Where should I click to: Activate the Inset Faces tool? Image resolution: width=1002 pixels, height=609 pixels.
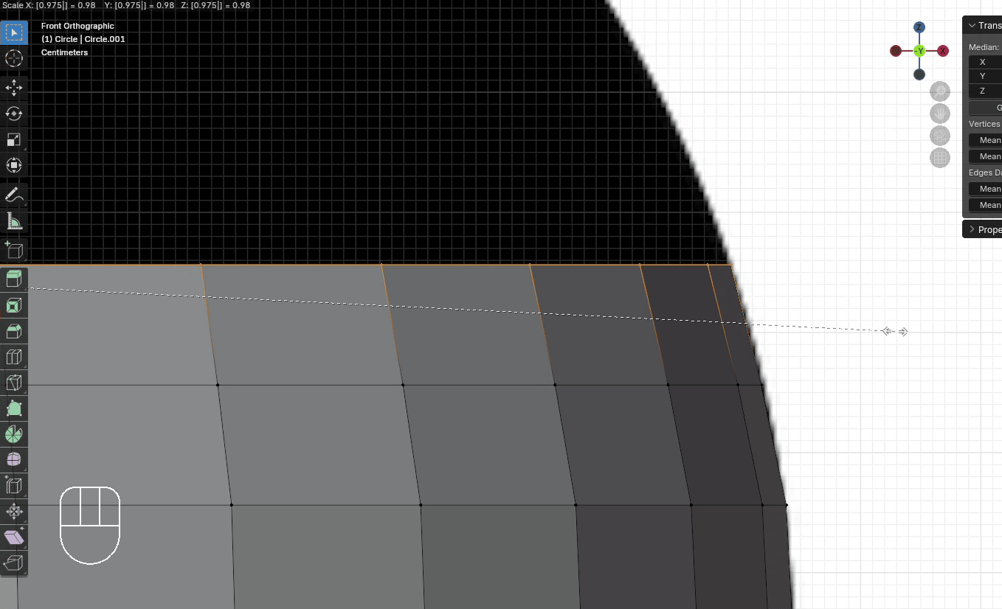click(x=14, y=305)
